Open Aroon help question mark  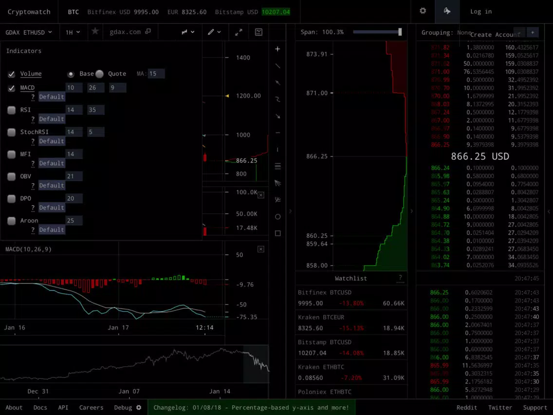point(33,230)
